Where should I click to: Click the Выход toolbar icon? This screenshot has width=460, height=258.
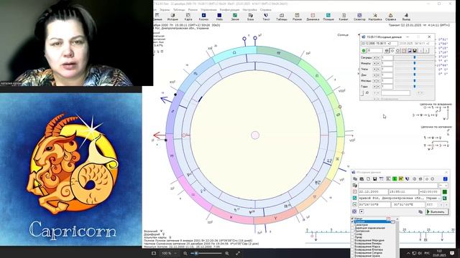click(x=406, y=16)
